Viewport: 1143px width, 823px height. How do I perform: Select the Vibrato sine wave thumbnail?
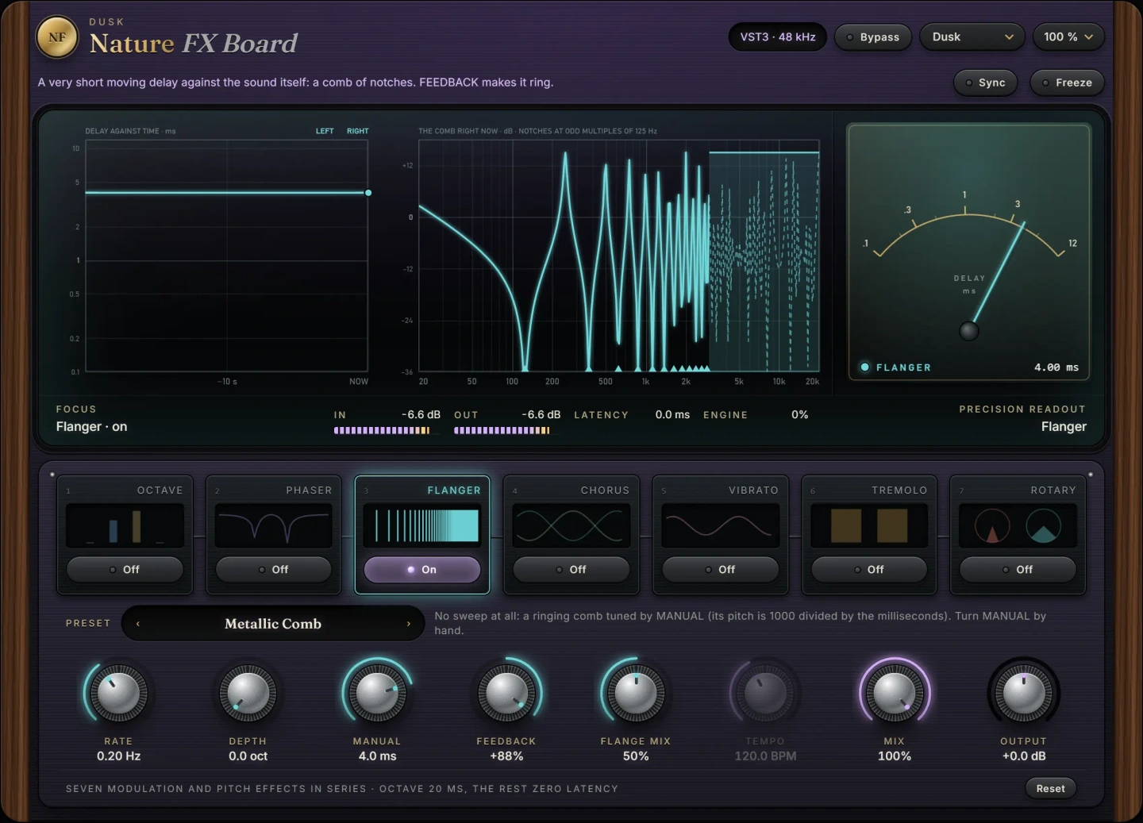coord(721,525)
